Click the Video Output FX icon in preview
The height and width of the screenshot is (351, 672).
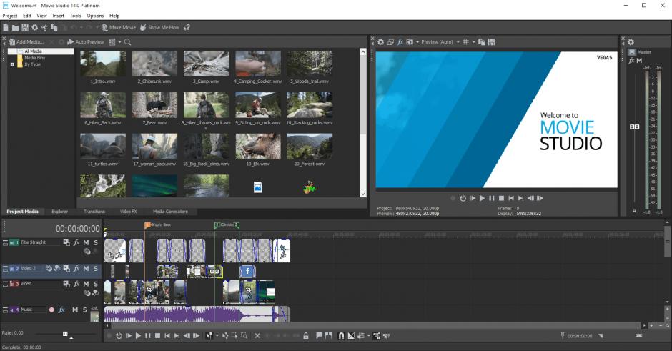point(400,42)
